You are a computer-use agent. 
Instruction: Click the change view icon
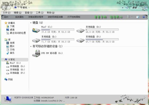(128, 17)
